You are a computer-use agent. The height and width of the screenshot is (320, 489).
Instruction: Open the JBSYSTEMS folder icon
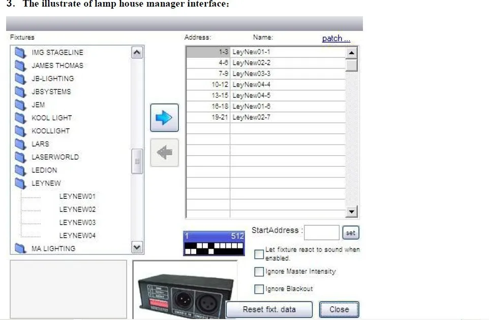20,91
